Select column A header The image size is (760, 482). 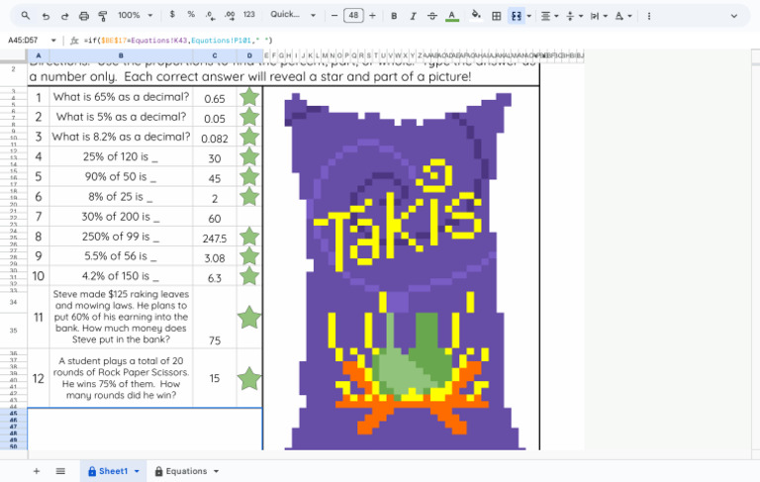click(x=39, y=55)
